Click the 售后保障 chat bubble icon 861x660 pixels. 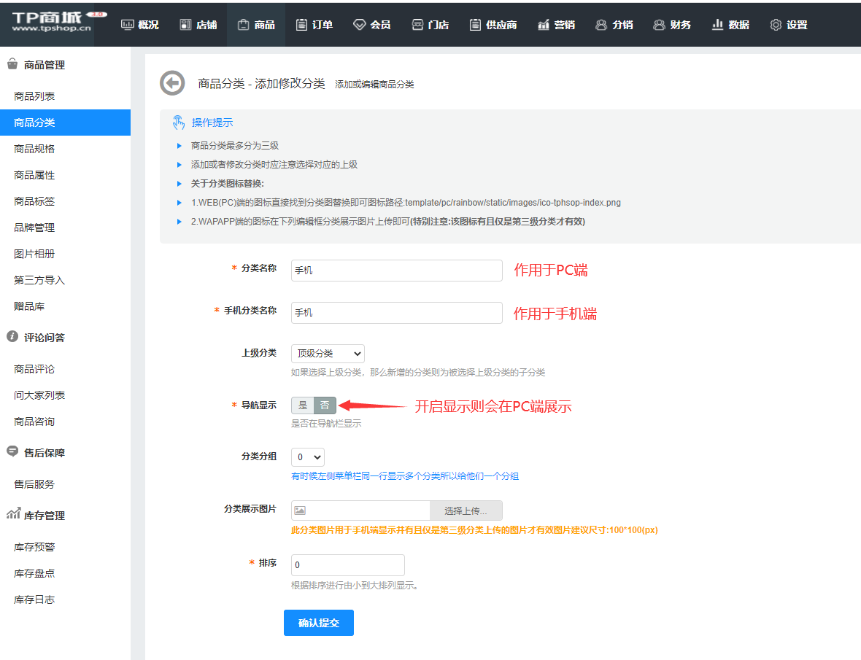coord(12,452)
